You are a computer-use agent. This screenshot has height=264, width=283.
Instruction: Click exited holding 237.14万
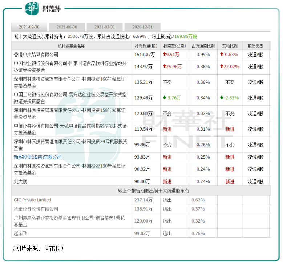tap(143, 200)
